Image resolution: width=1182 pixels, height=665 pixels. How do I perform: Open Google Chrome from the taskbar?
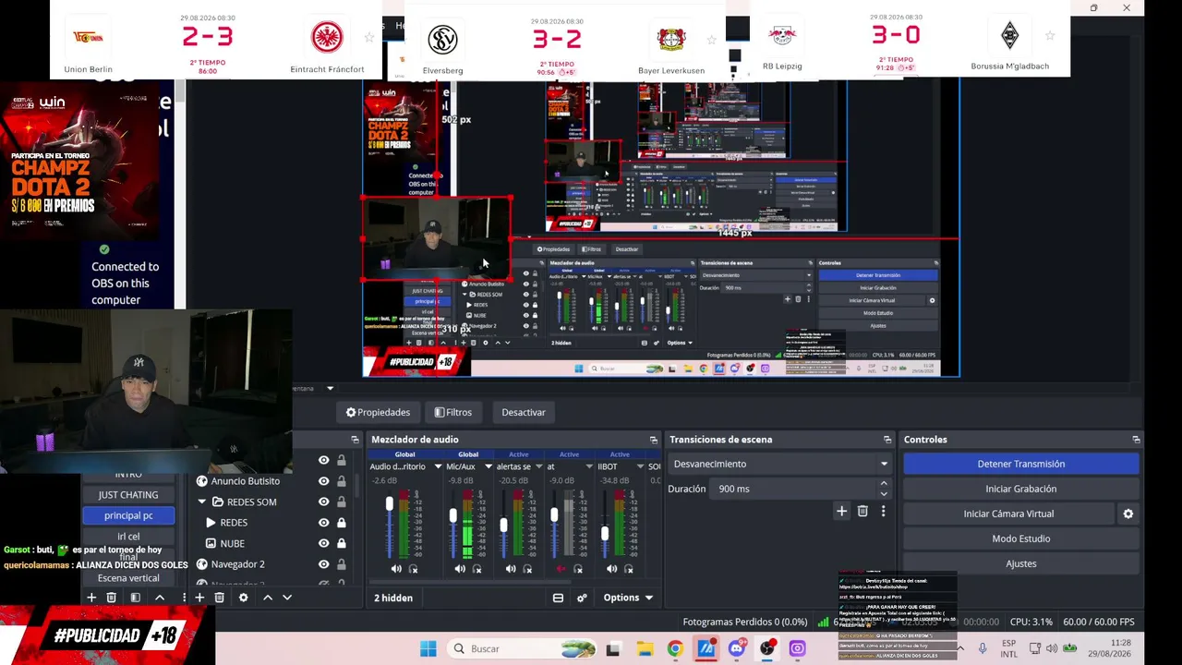point(675,648)
